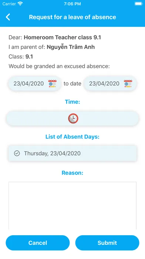Open the end date calendar icon
This screenshot has height=259, width=145.
pyautogui.click(x=128, y=83)
